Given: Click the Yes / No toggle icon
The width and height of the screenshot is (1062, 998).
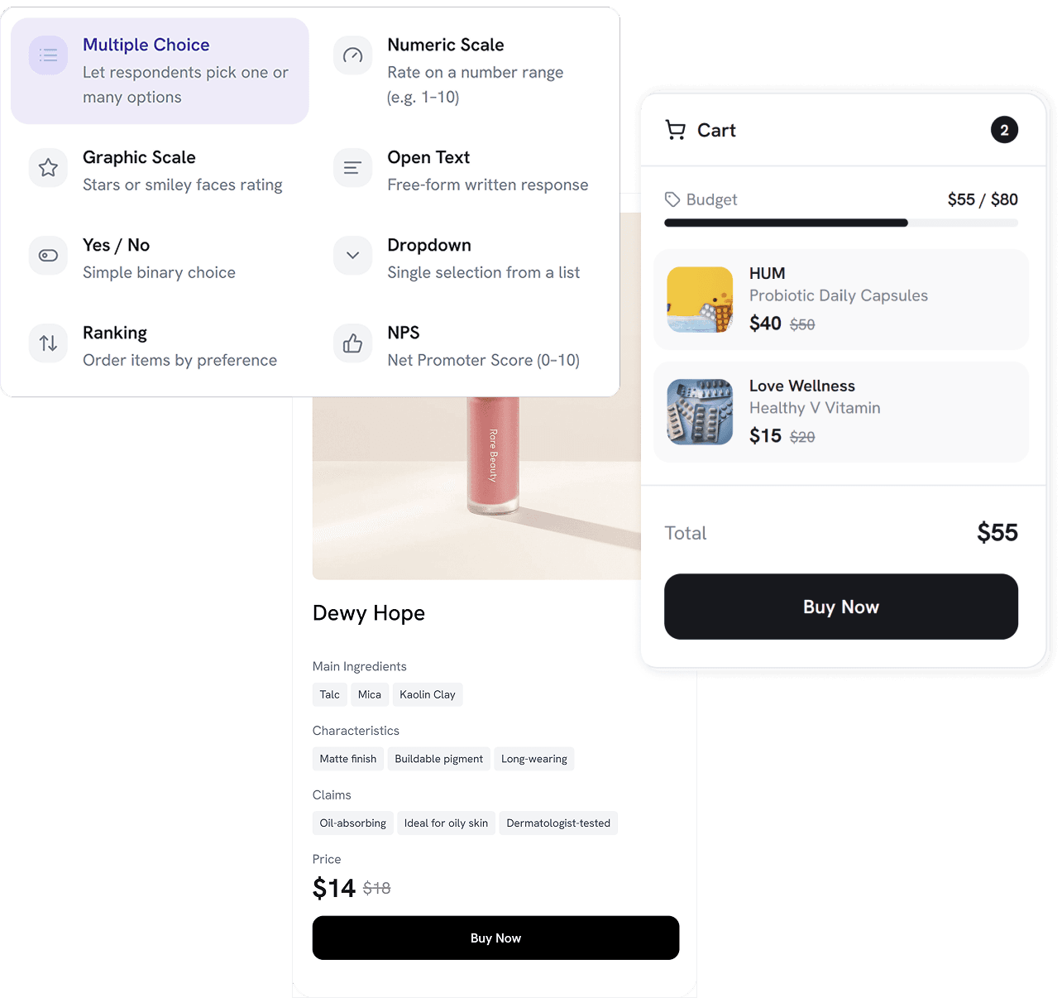Looking at the screenshot, I should [48, 256].
